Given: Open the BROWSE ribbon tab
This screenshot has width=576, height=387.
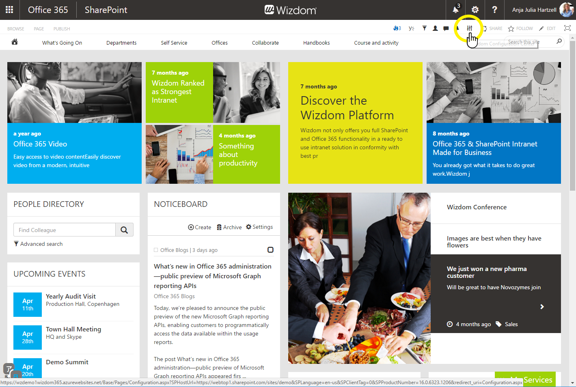Looking at the screenshot, I should pyautogui.click(x=16, y=29).
